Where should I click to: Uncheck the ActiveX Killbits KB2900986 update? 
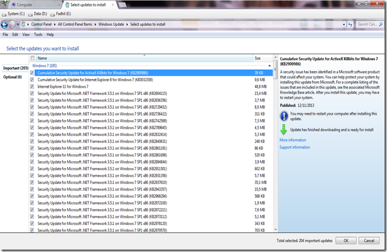(32, 73)
